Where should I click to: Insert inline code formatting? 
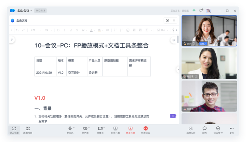tap(107, 30)
